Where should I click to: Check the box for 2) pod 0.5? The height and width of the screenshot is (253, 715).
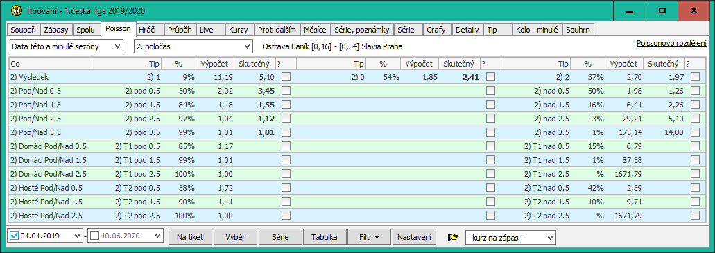point(286,90)
